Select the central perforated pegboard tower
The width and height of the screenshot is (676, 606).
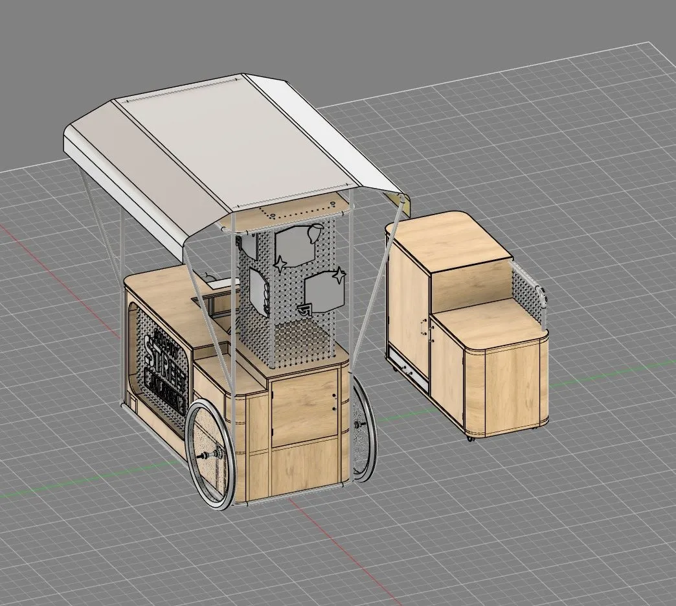coord(288,294)
